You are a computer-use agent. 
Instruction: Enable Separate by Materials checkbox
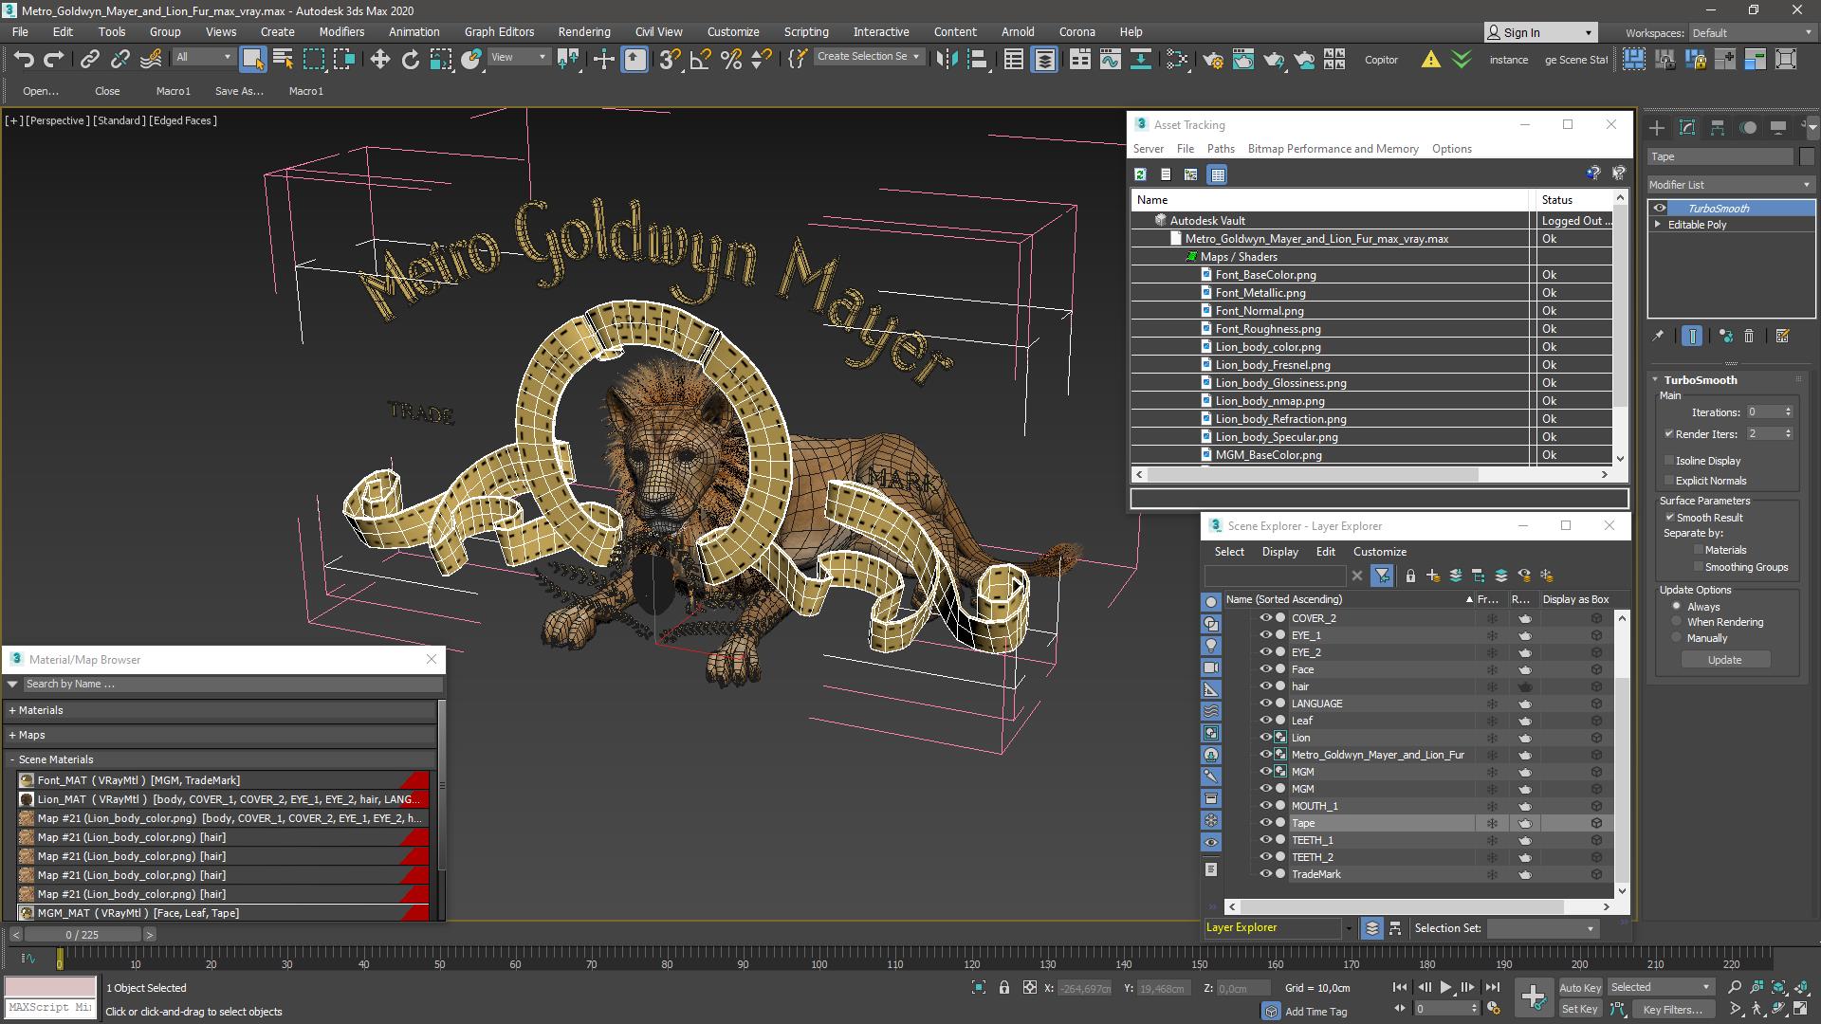point(1699,550)
